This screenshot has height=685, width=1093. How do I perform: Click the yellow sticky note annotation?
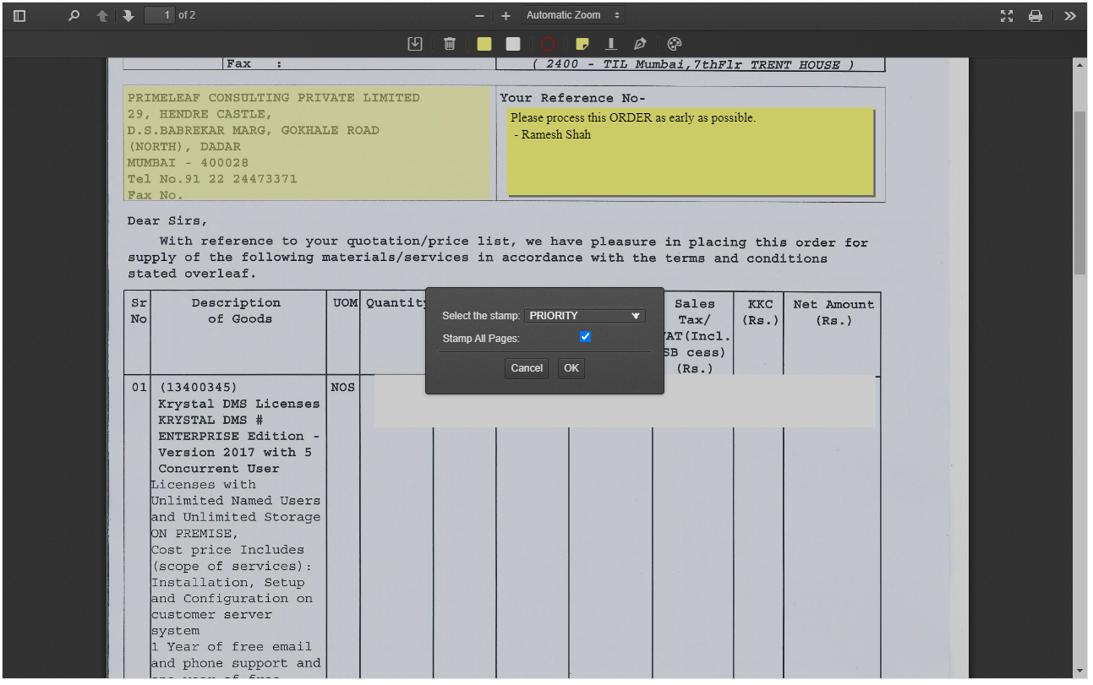click(691, 152)
